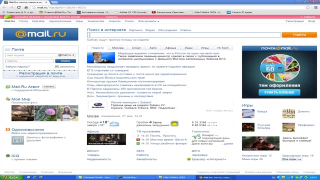This screenshot has width=320, height=180.
Task: Click the Одноклассники orange icon
Action: coord(8,129)
